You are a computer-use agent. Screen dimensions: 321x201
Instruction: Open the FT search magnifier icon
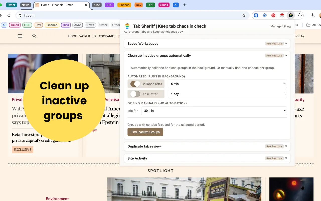[x=35, y=36]
